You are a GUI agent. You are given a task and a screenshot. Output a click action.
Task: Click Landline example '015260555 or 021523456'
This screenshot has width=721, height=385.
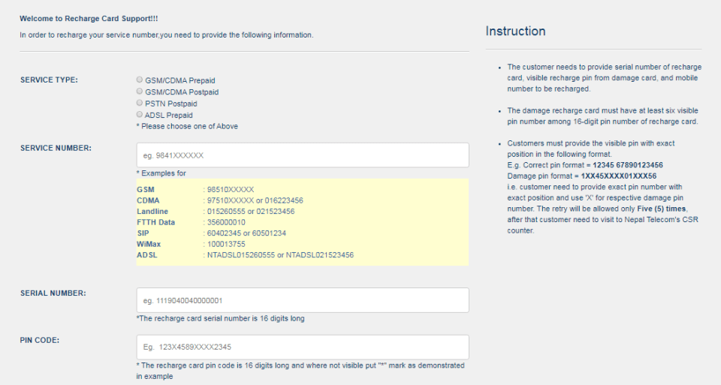click(x=251, y=212)
